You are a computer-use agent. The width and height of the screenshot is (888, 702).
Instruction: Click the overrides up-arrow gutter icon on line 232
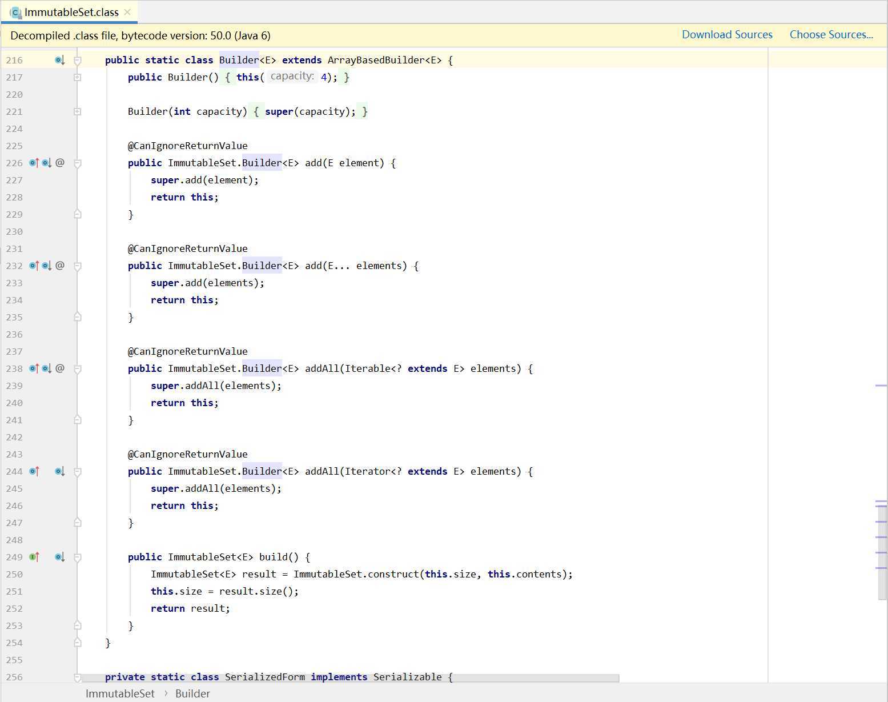coord(34,266)
